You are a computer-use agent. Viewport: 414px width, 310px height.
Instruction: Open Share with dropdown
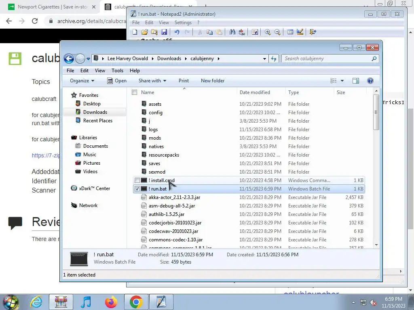coord(152,81)
